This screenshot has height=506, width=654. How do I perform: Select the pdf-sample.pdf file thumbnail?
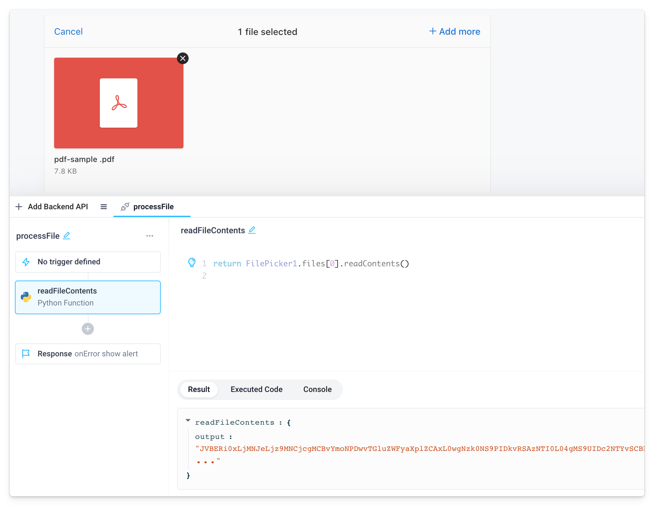point(119,103)
